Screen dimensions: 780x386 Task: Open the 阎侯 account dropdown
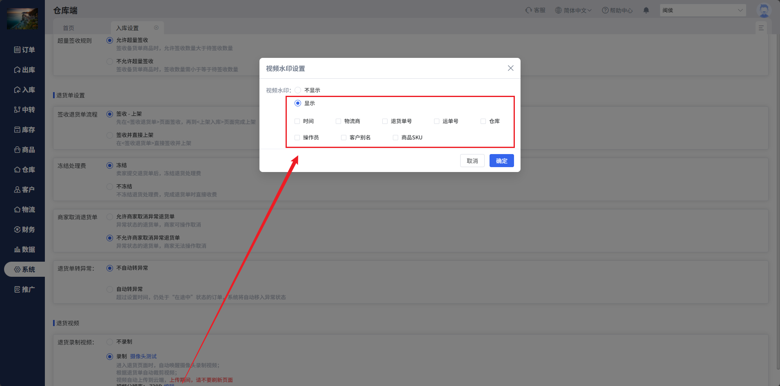pyautogui.click(x=703, y=10)
